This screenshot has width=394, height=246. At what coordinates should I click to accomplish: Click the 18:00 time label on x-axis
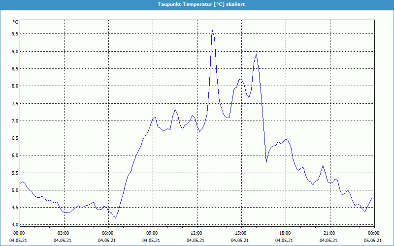click(x=285, y=233)
